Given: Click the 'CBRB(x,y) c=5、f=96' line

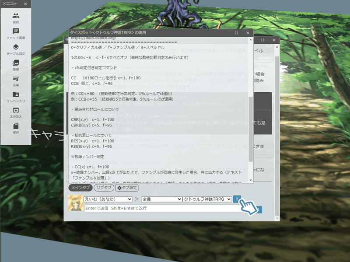Looking at the screenshot, I should (x=91, y=125).
